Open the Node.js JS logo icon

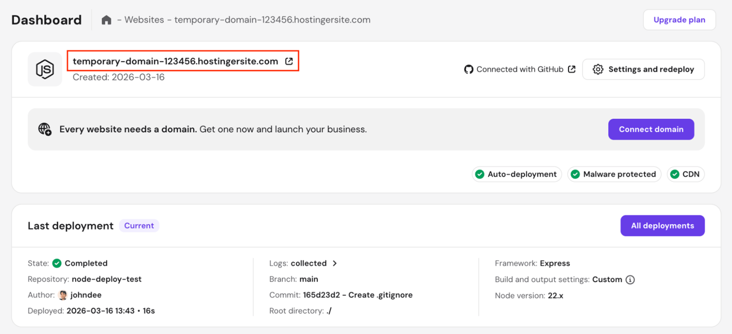click(x=45, y=69)
